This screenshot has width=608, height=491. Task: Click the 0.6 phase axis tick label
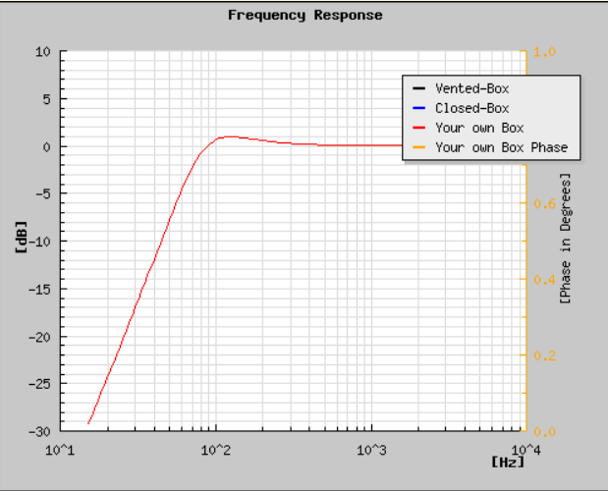pos(544,203)
